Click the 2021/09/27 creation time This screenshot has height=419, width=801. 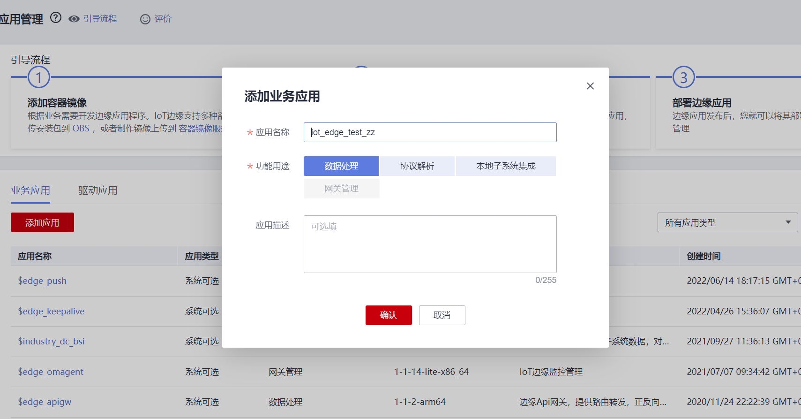pos(744,341)
